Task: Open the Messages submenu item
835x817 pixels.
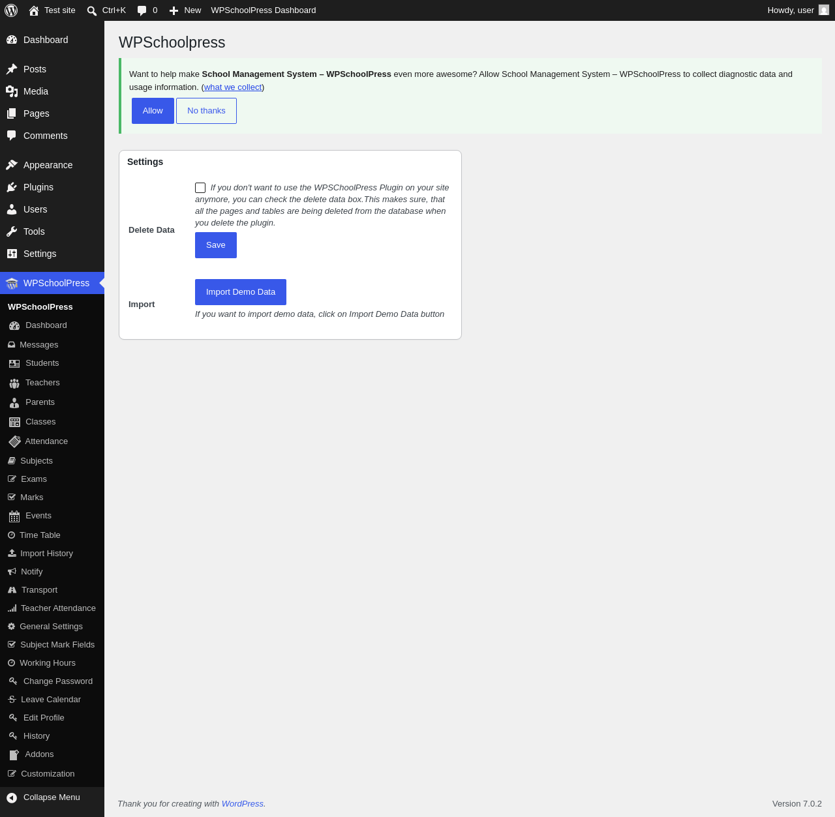Action: pyautogui.click(x=52, y=344)
